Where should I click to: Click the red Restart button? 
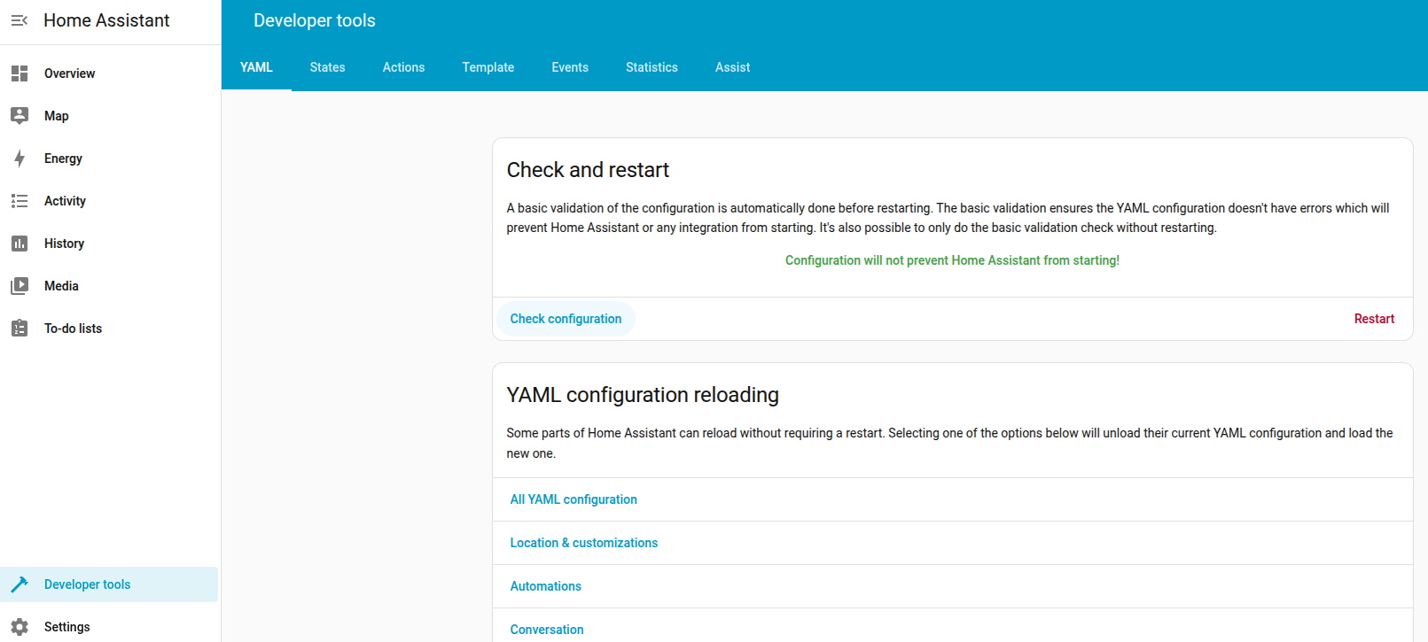click(x=1374, y=319)
